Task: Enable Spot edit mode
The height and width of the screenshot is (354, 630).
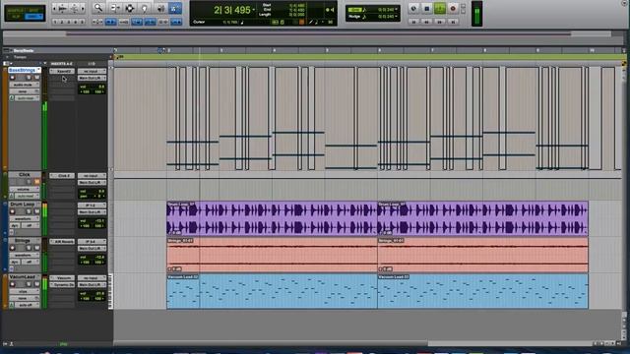Action: click(x=34, y=10)
